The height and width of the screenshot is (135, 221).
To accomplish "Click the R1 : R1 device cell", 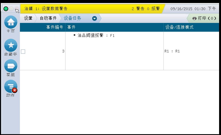I will tap(172, 51).
